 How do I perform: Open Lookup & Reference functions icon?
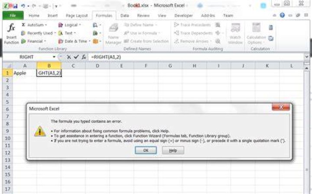click(97, 25)
